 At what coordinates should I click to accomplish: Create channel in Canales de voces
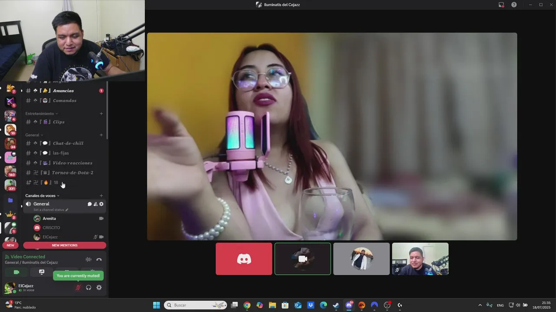101,196
